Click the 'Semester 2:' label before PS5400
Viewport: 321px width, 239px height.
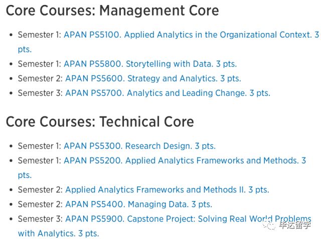click(x=40, y=204)
